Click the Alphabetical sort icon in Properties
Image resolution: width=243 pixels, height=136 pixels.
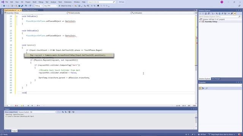point(203,88)
